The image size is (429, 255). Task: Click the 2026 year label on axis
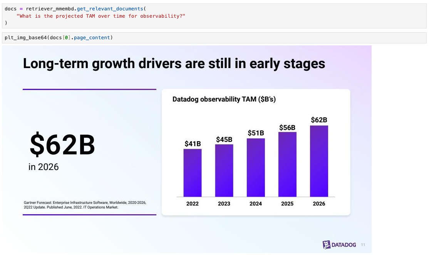(x=319, y=203)
